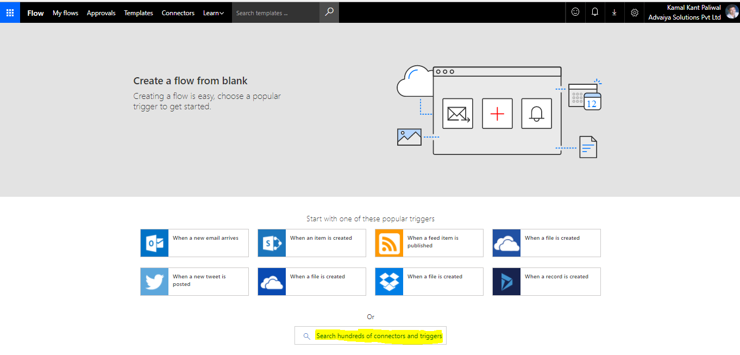This screenshot has width=740, height=355.
Task: Click the magnifier icon in connectors search box
Action: 306,336
